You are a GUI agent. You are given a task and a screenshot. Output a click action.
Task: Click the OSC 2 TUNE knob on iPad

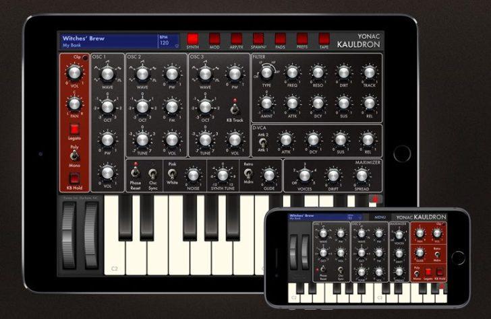[142, 140]
